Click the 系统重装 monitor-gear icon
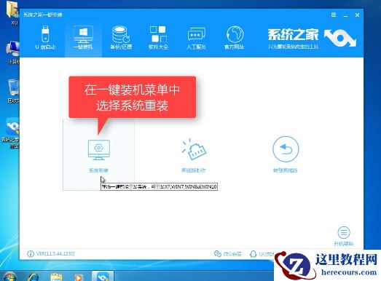This screenshot has height=281, width=381. (x=98, y=150)
